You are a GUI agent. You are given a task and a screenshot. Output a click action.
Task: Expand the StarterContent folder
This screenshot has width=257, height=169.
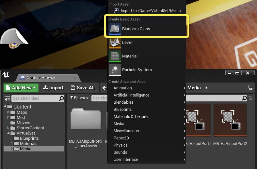pyautogui.click(x=8, y=128)
